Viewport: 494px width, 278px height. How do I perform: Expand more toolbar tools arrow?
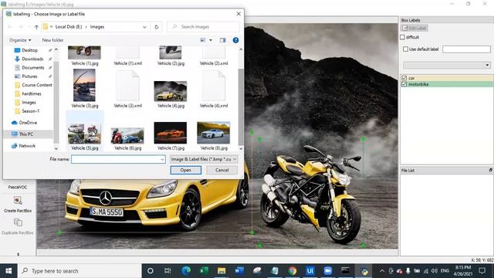[18, 254]
